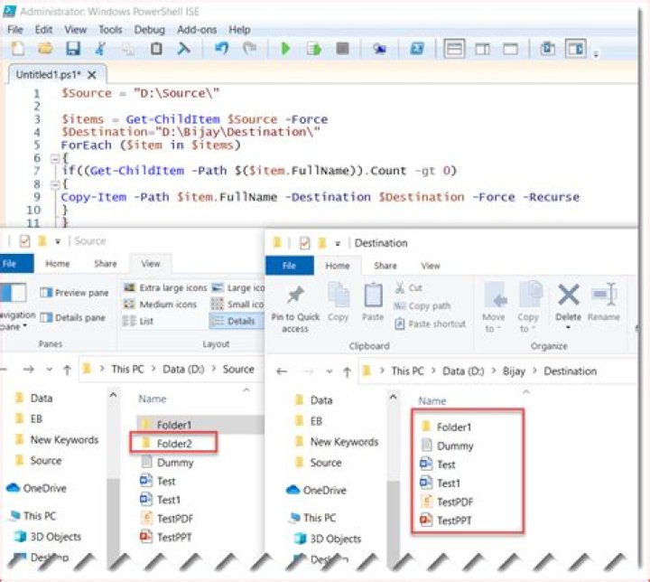
Task: Select the Untitled1.ps1 script tab
Action: coord(49,75)
